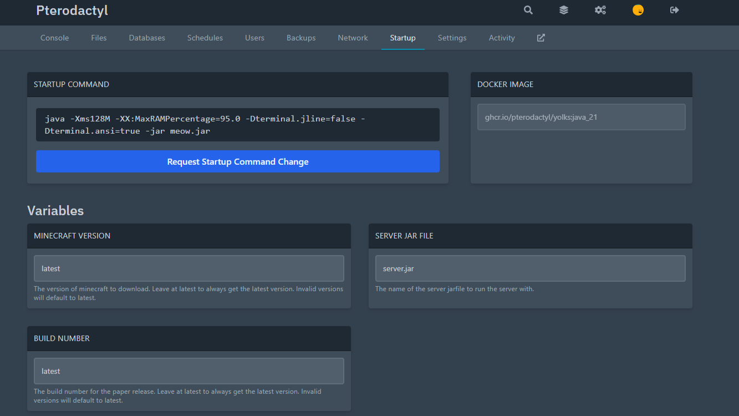Viewport: 739px width, 416px height.
Task: Open the Schedules tab
Action: (205, 37)
